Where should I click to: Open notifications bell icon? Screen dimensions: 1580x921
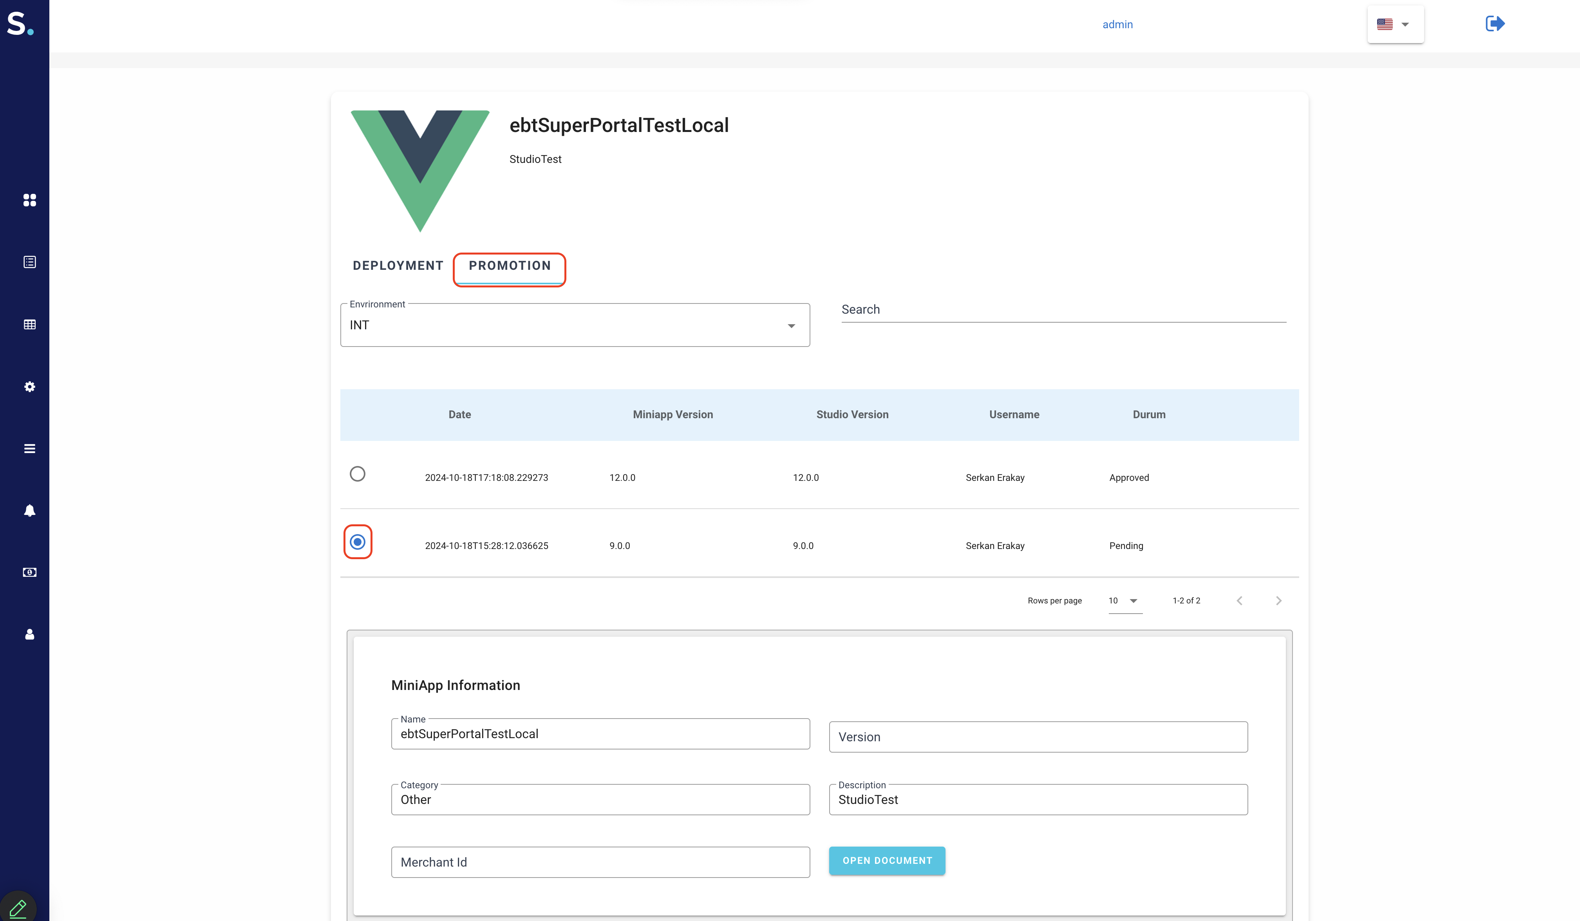coord(29,510)
